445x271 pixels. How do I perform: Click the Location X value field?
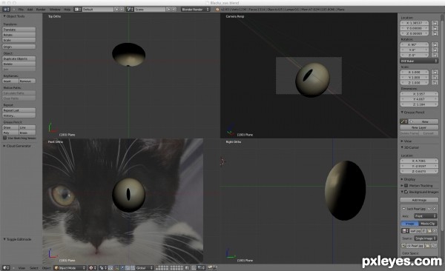tap(415, 23)
